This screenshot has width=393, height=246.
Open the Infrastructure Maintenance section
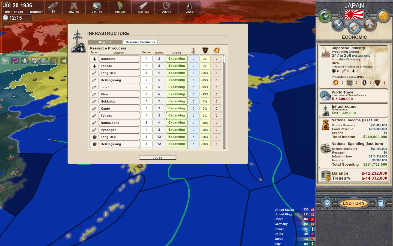point(354,110)
